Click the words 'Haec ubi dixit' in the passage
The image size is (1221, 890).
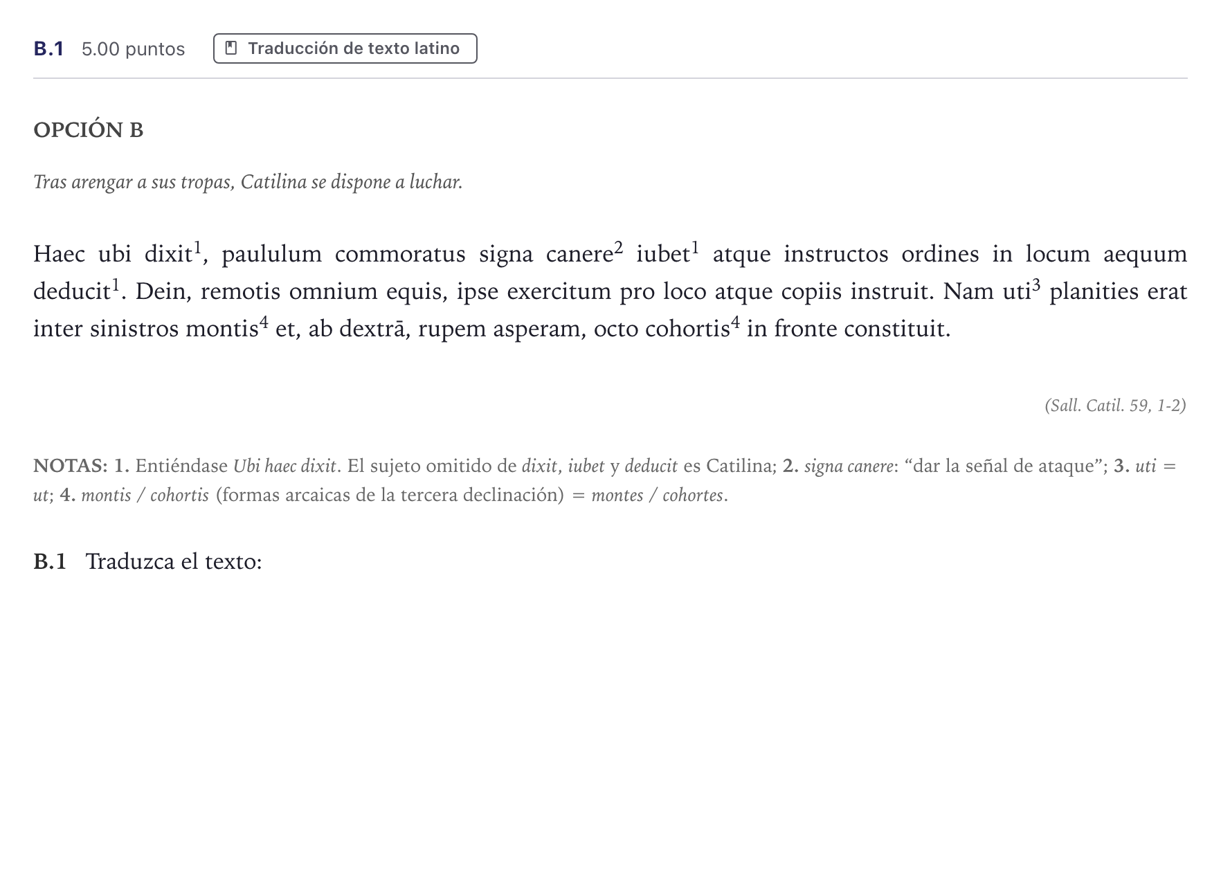113,254
